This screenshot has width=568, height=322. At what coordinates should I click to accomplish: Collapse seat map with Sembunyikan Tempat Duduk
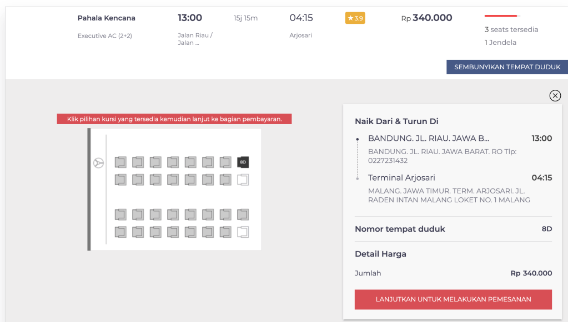(x=507, y=67)
